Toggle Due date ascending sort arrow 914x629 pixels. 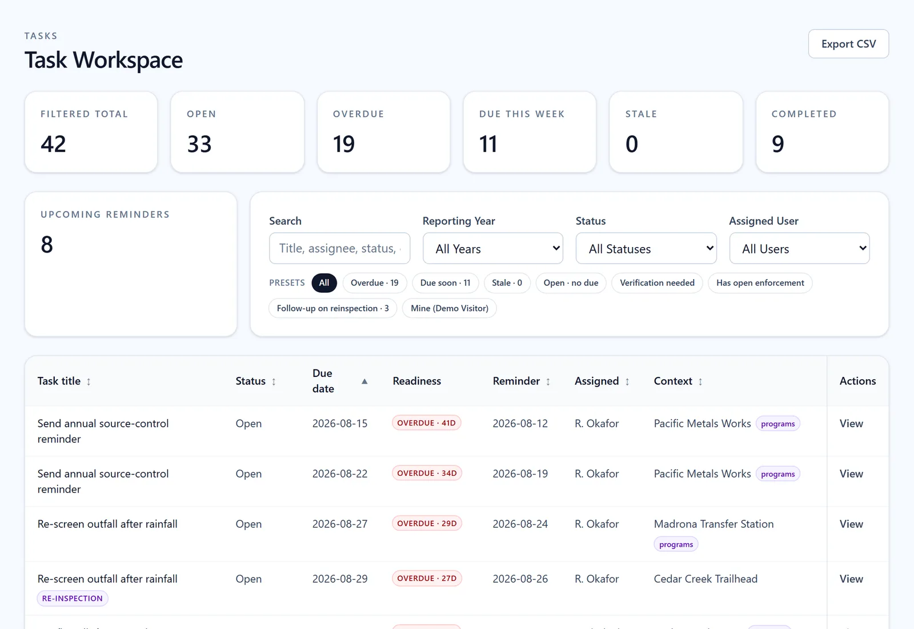(364, 381)
